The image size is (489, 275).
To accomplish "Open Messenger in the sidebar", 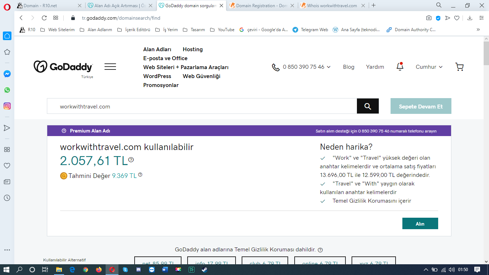I will [x=7, y=74].
